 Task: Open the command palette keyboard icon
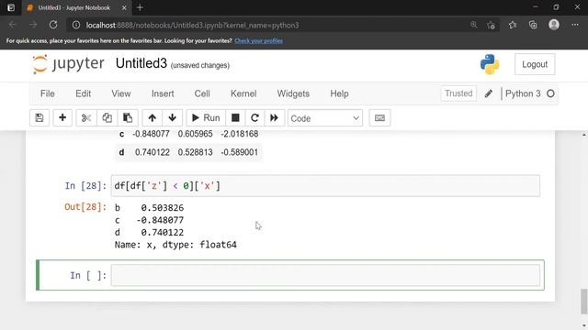tap(379, 118)
